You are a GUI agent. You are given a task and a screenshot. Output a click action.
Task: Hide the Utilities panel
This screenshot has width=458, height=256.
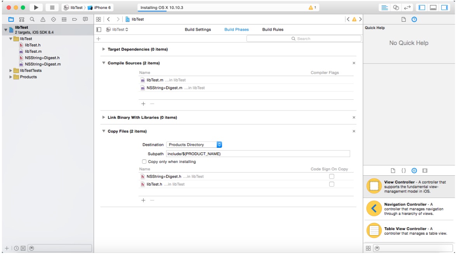[444, 8]
